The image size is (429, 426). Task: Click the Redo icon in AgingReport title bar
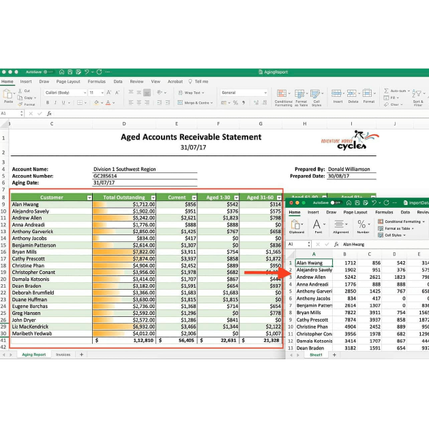tap(99, 72)
